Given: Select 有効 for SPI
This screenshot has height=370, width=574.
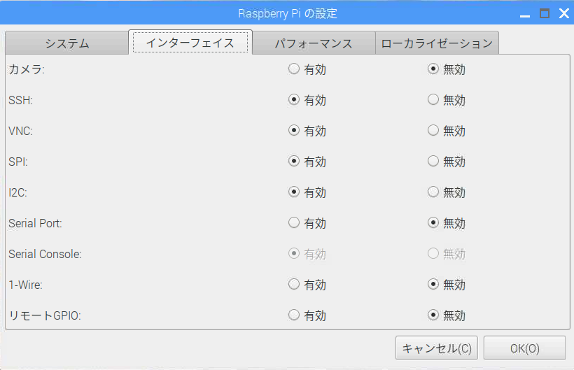Looking at the screenshot, I should 294,161.
